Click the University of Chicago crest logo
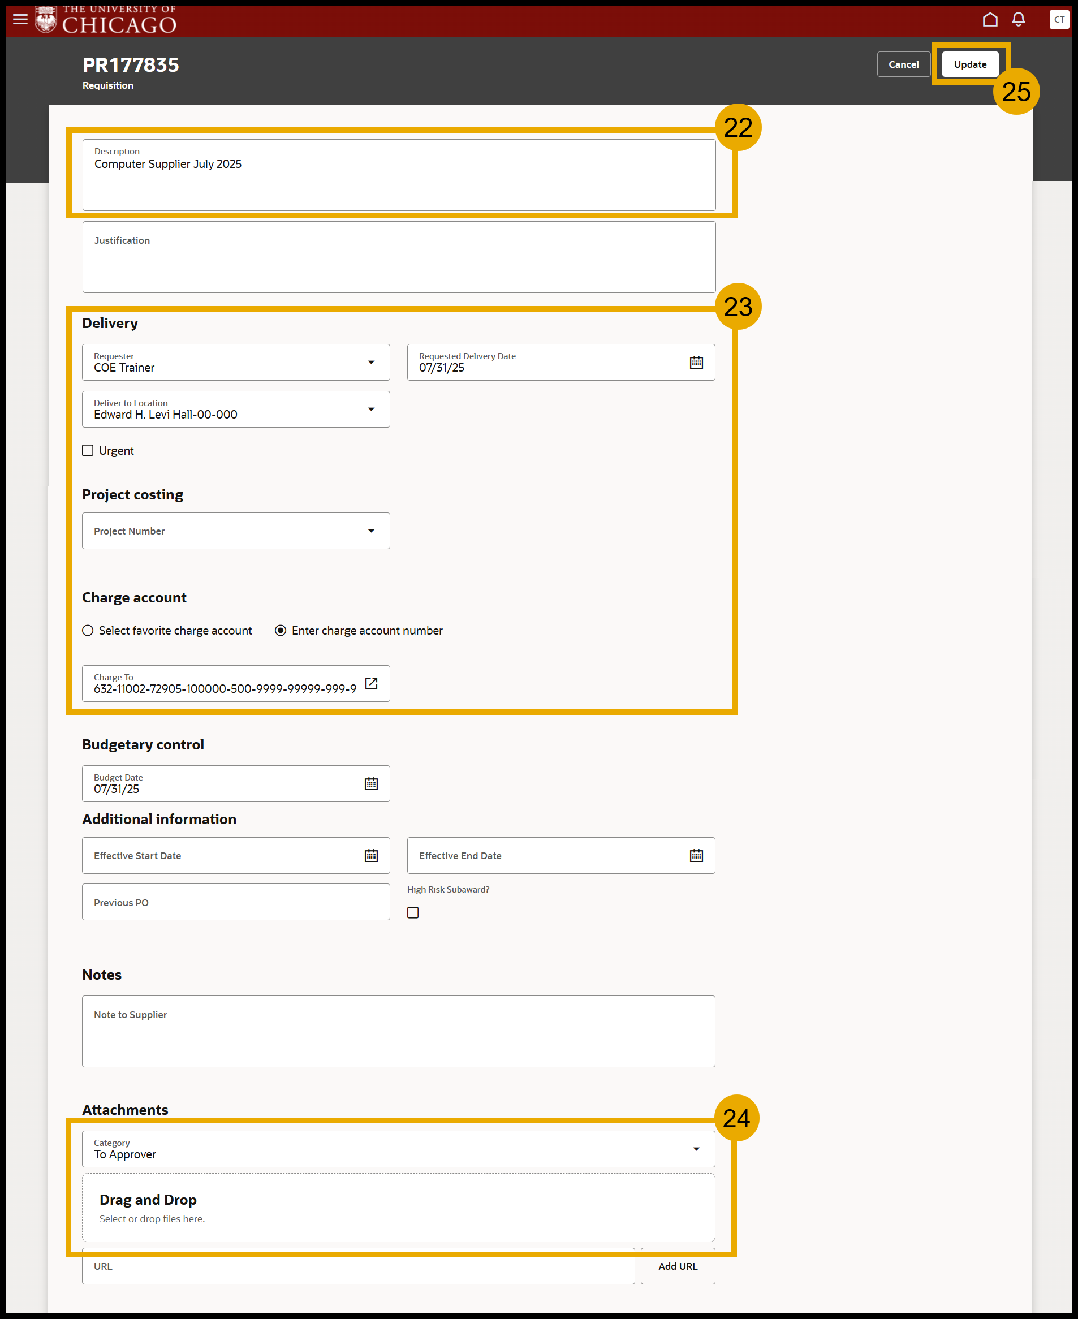 pyautogui.click(x=45, y=19)
